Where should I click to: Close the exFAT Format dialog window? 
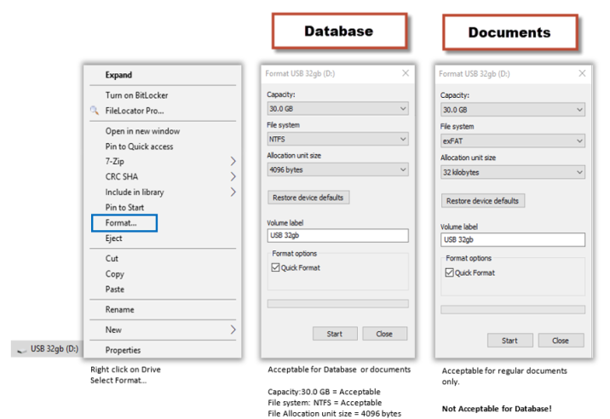(x=579, y=74)
